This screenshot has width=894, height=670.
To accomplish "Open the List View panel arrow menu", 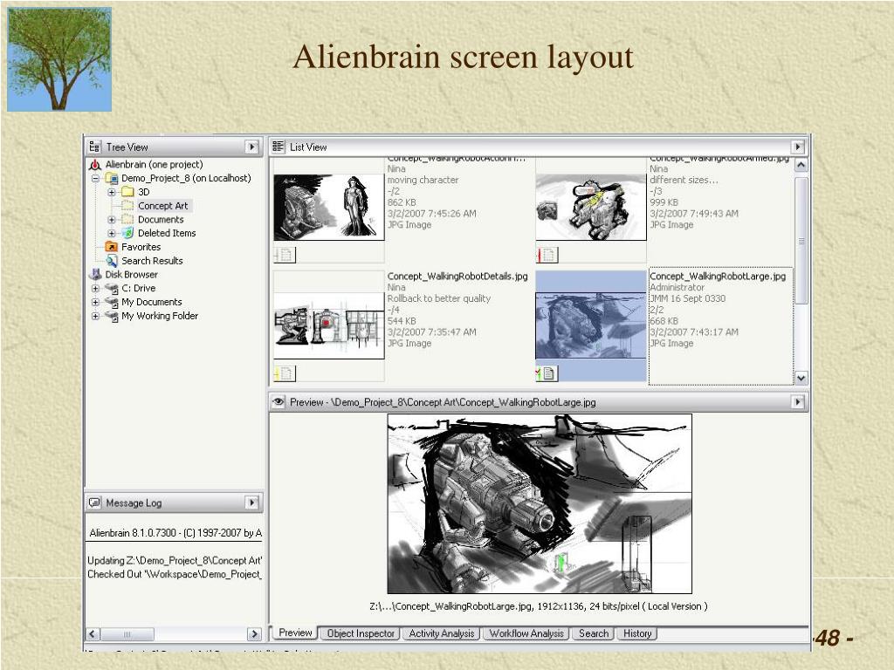I will (798, 147).
